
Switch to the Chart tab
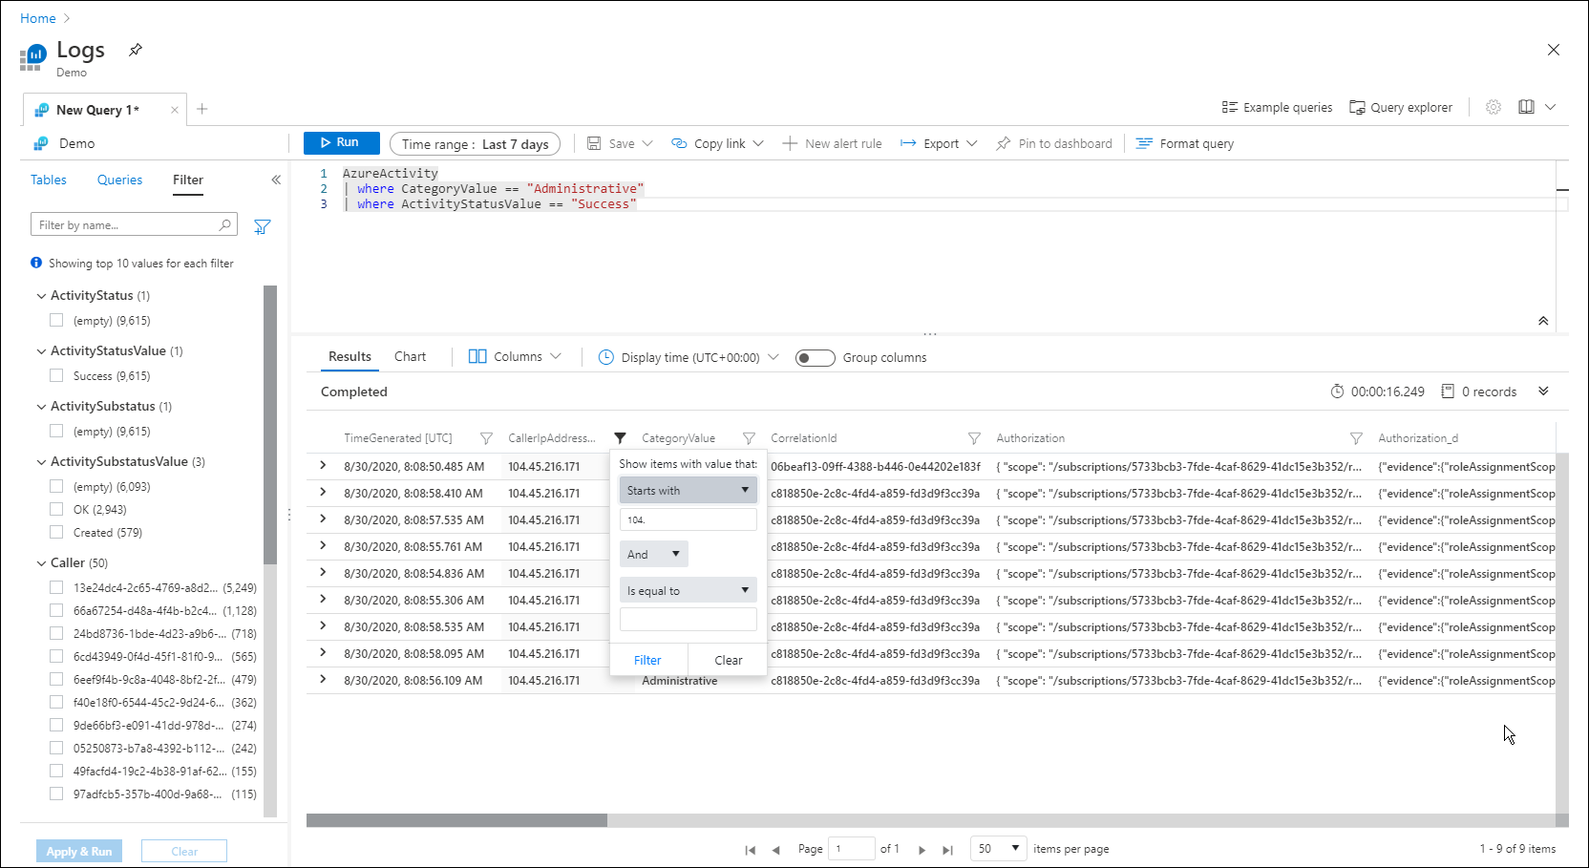pyautogui.click(x=410, y=356)
